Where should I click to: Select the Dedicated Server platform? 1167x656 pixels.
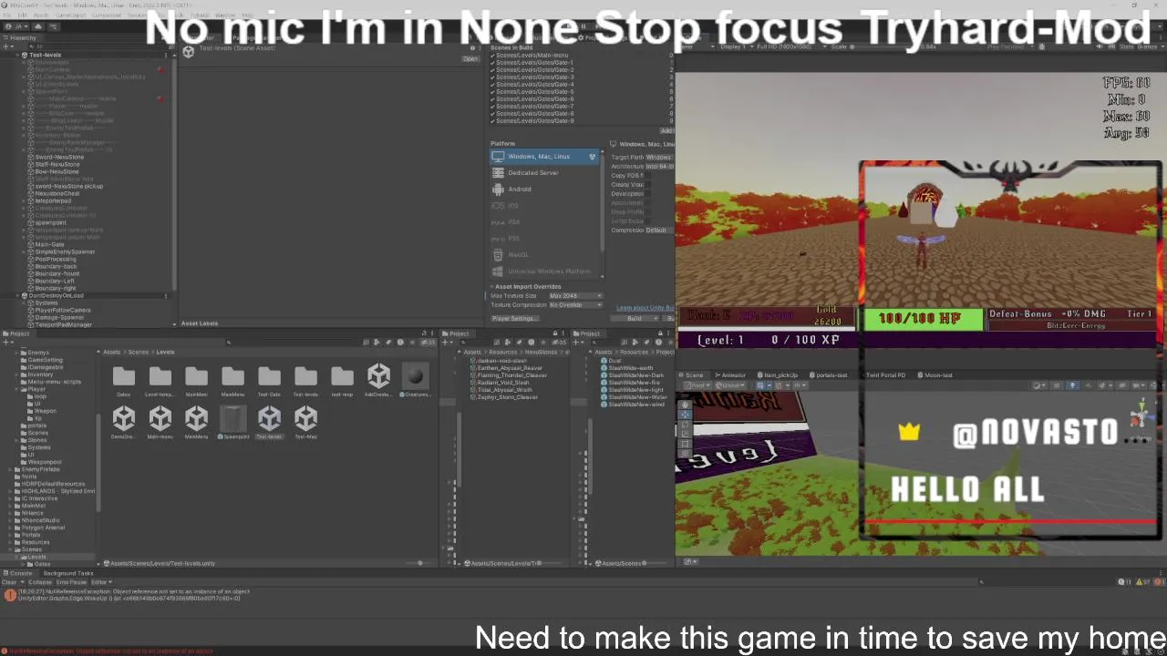544,173
